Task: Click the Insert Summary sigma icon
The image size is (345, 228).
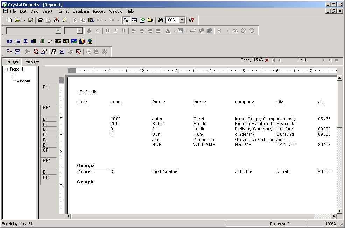Action: point(26,41)
